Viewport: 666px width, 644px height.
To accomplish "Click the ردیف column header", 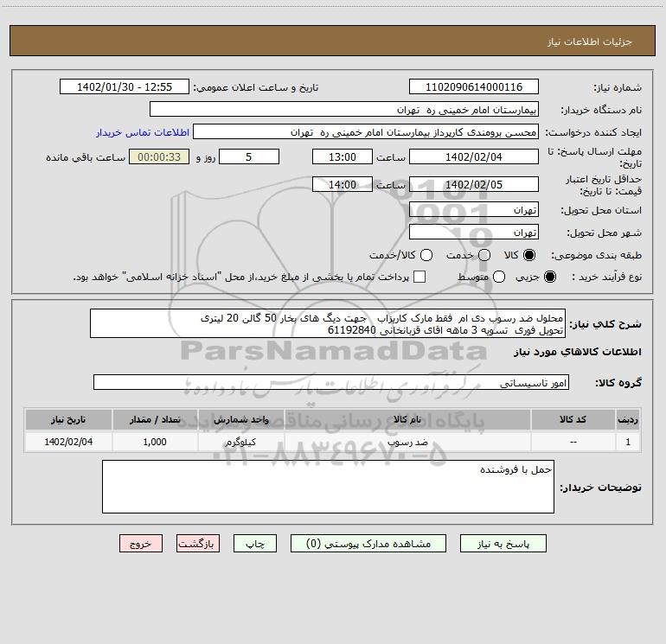I will point(628,419).
